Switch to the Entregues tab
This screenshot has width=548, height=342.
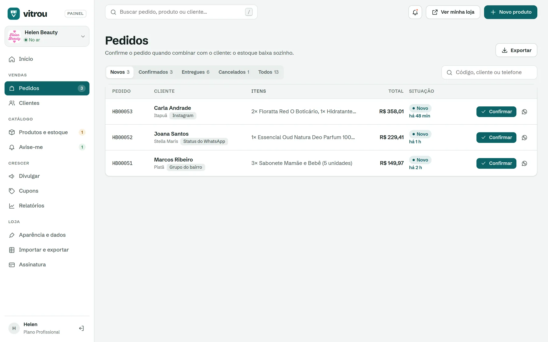point(195,72)
